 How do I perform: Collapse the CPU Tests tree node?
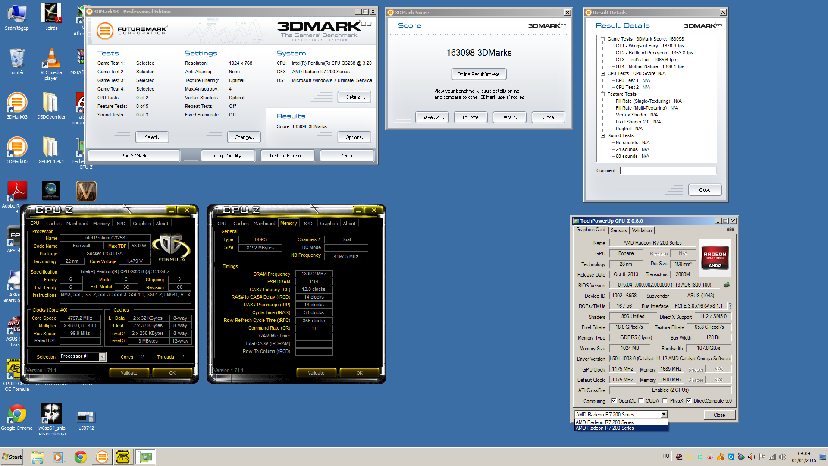click(602, 73)
